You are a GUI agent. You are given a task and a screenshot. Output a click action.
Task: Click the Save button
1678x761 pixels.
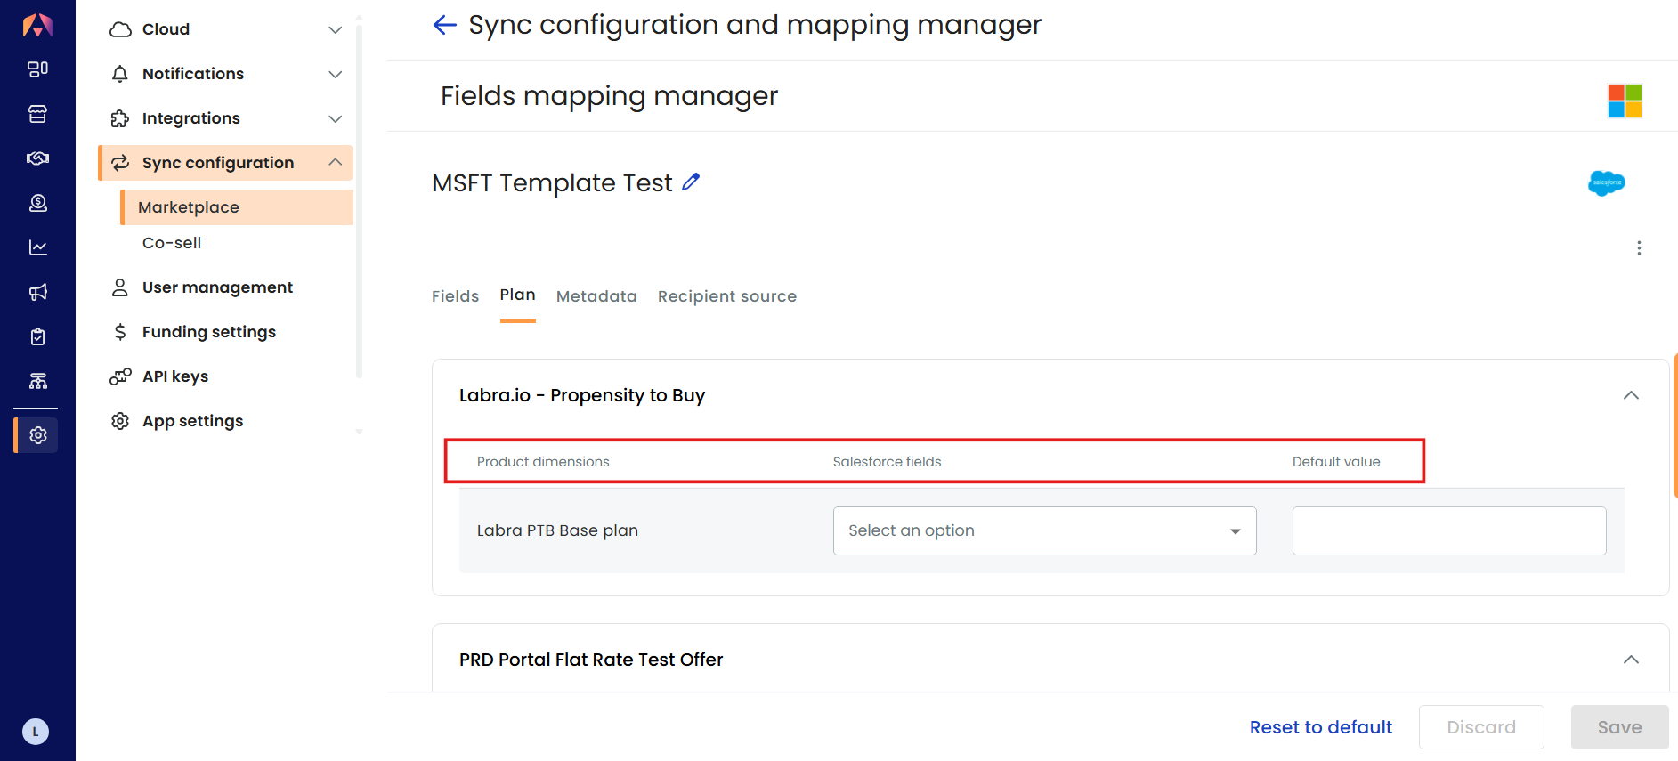click(x=1619, y=727)
